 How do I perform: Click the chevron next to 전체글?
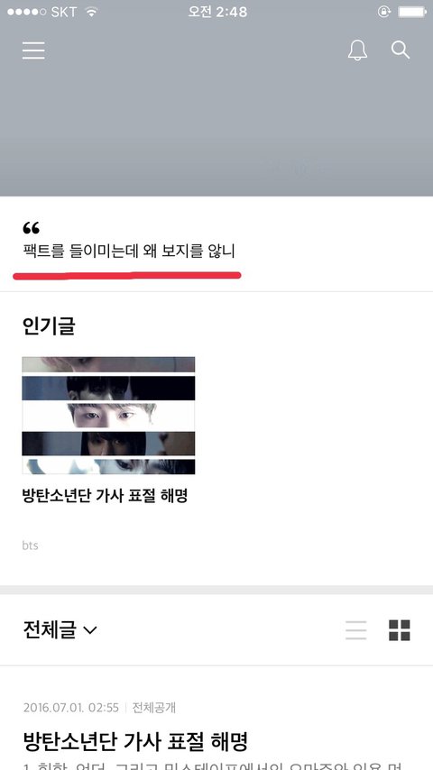90,630
